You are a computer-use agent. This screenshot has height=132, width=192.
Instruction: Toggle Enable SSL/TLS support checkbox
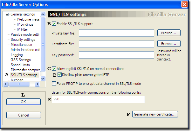tap(54, 23)
